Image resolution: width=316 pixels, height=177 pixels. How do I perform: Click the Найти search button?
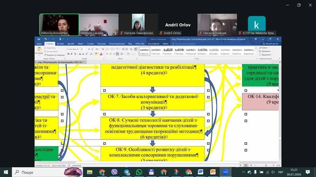tap(263, 48)
